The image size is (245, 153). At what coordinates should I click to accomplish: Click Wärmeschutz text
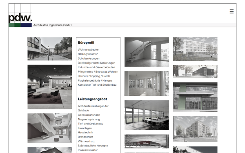[x=86, y=141]
